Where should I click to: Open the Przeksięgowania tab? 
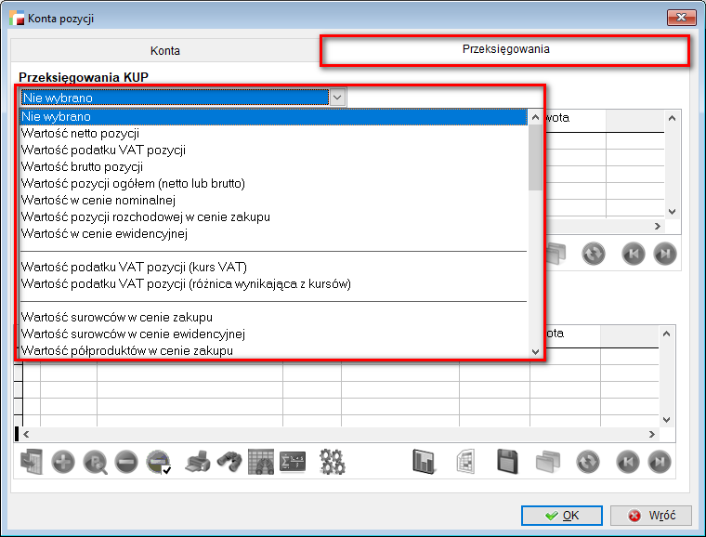coord(505,50)
